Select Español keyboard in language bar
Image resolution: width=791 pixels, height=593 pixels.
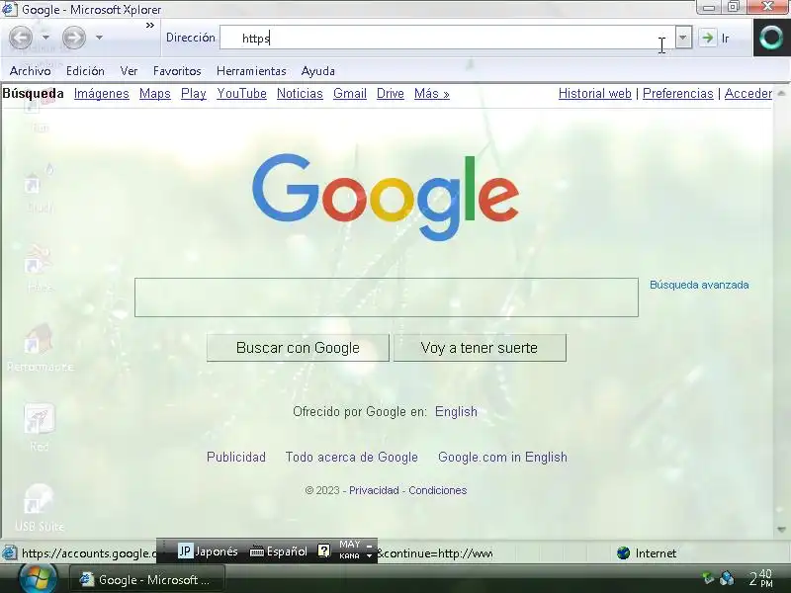(279, 551)
